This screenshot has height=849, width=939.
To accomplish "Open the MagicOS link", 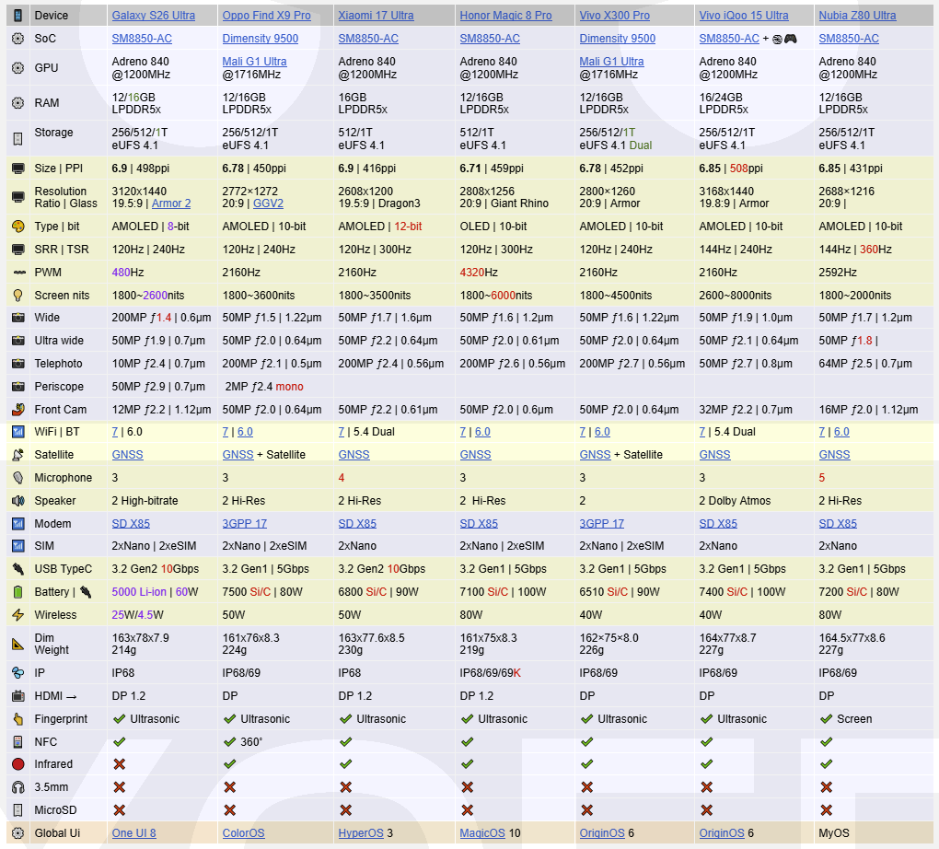I will point(482,832).
